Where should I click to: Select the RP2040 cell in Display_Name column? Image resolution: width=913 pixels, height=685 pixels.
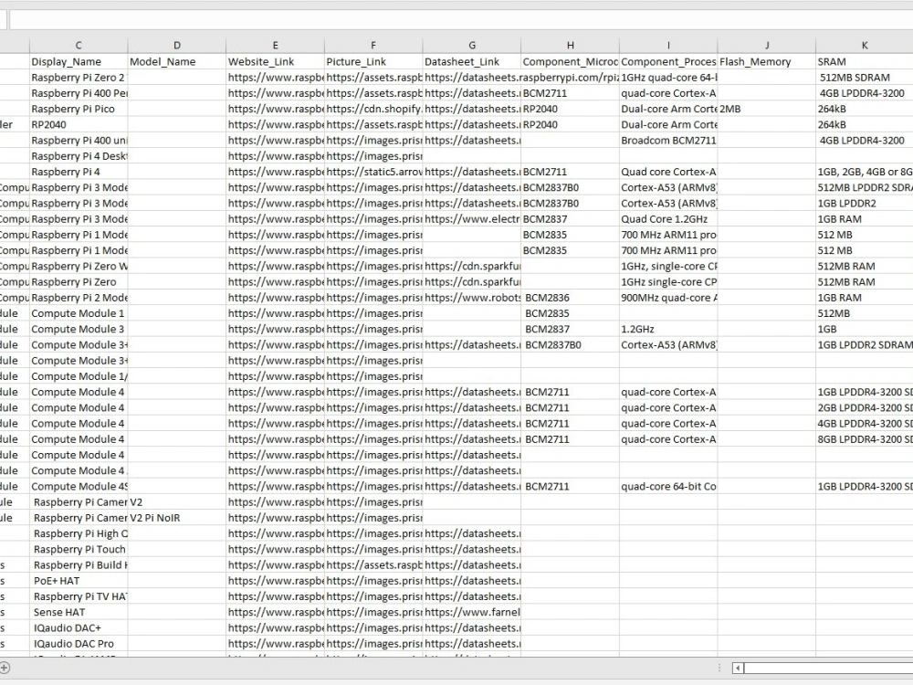point(79,124)
